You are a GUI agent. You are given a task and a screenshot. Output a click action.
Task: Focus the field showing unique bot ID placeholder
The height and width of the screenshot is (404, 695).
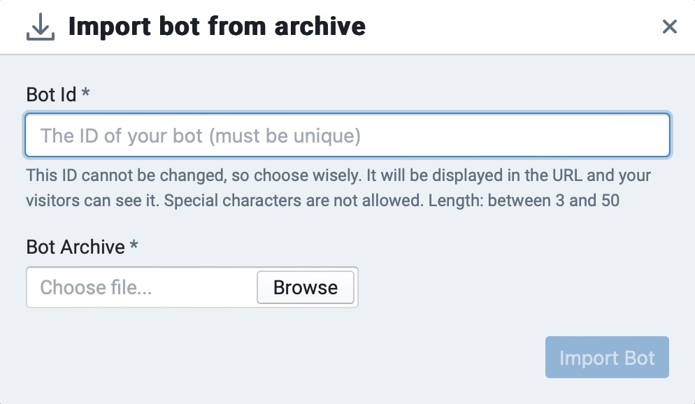pos(347,135)
